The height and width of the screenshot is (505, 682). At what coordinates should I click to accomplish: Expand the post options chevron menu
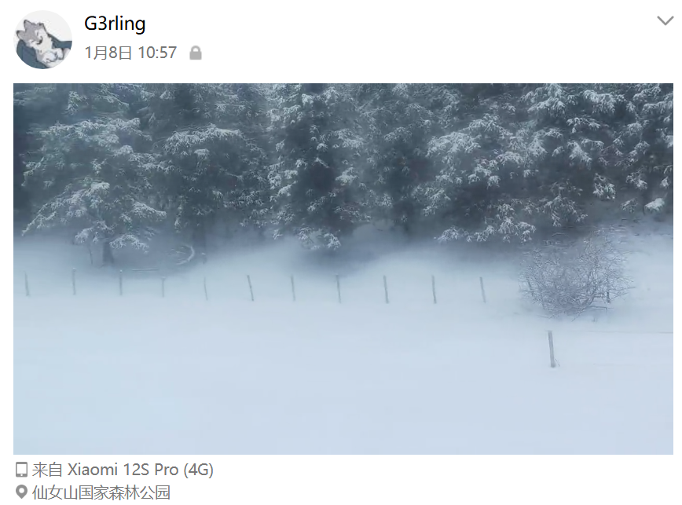click(x=665, y=20)
